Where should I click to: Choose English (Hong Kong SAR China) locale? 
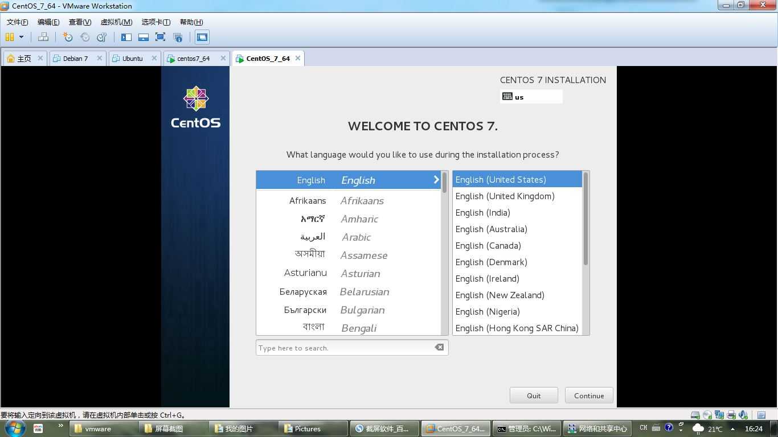click(517, 328)
